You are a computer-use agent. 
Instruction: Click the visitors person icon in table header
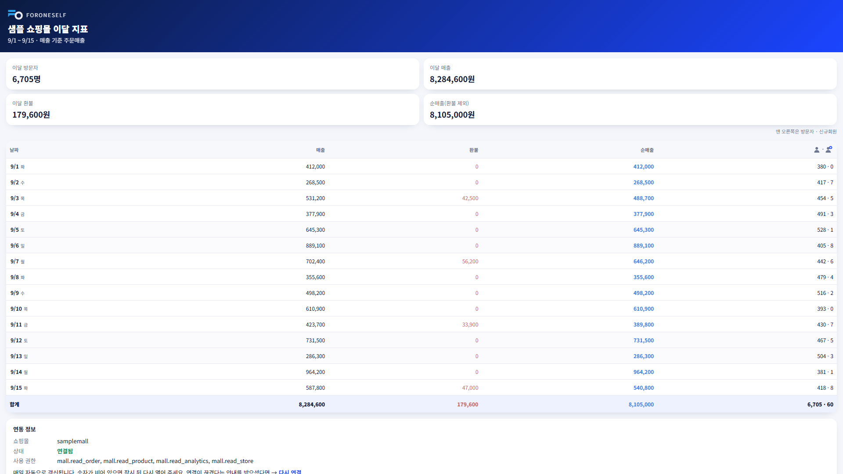(x=817, y=150)
